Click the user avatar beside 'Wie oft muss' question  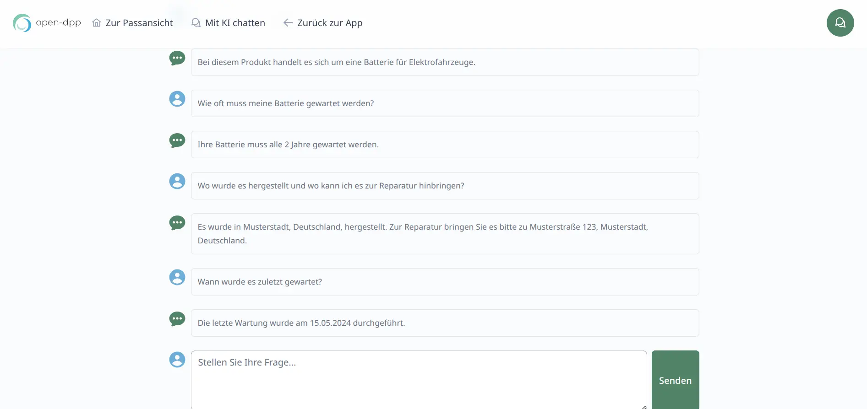(177, 99)
